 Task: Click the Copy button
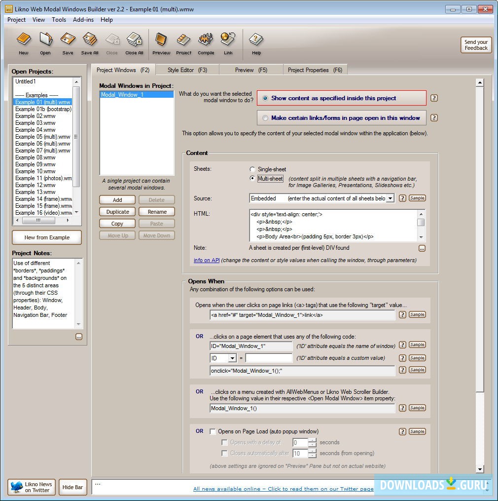tap(117, 224)
